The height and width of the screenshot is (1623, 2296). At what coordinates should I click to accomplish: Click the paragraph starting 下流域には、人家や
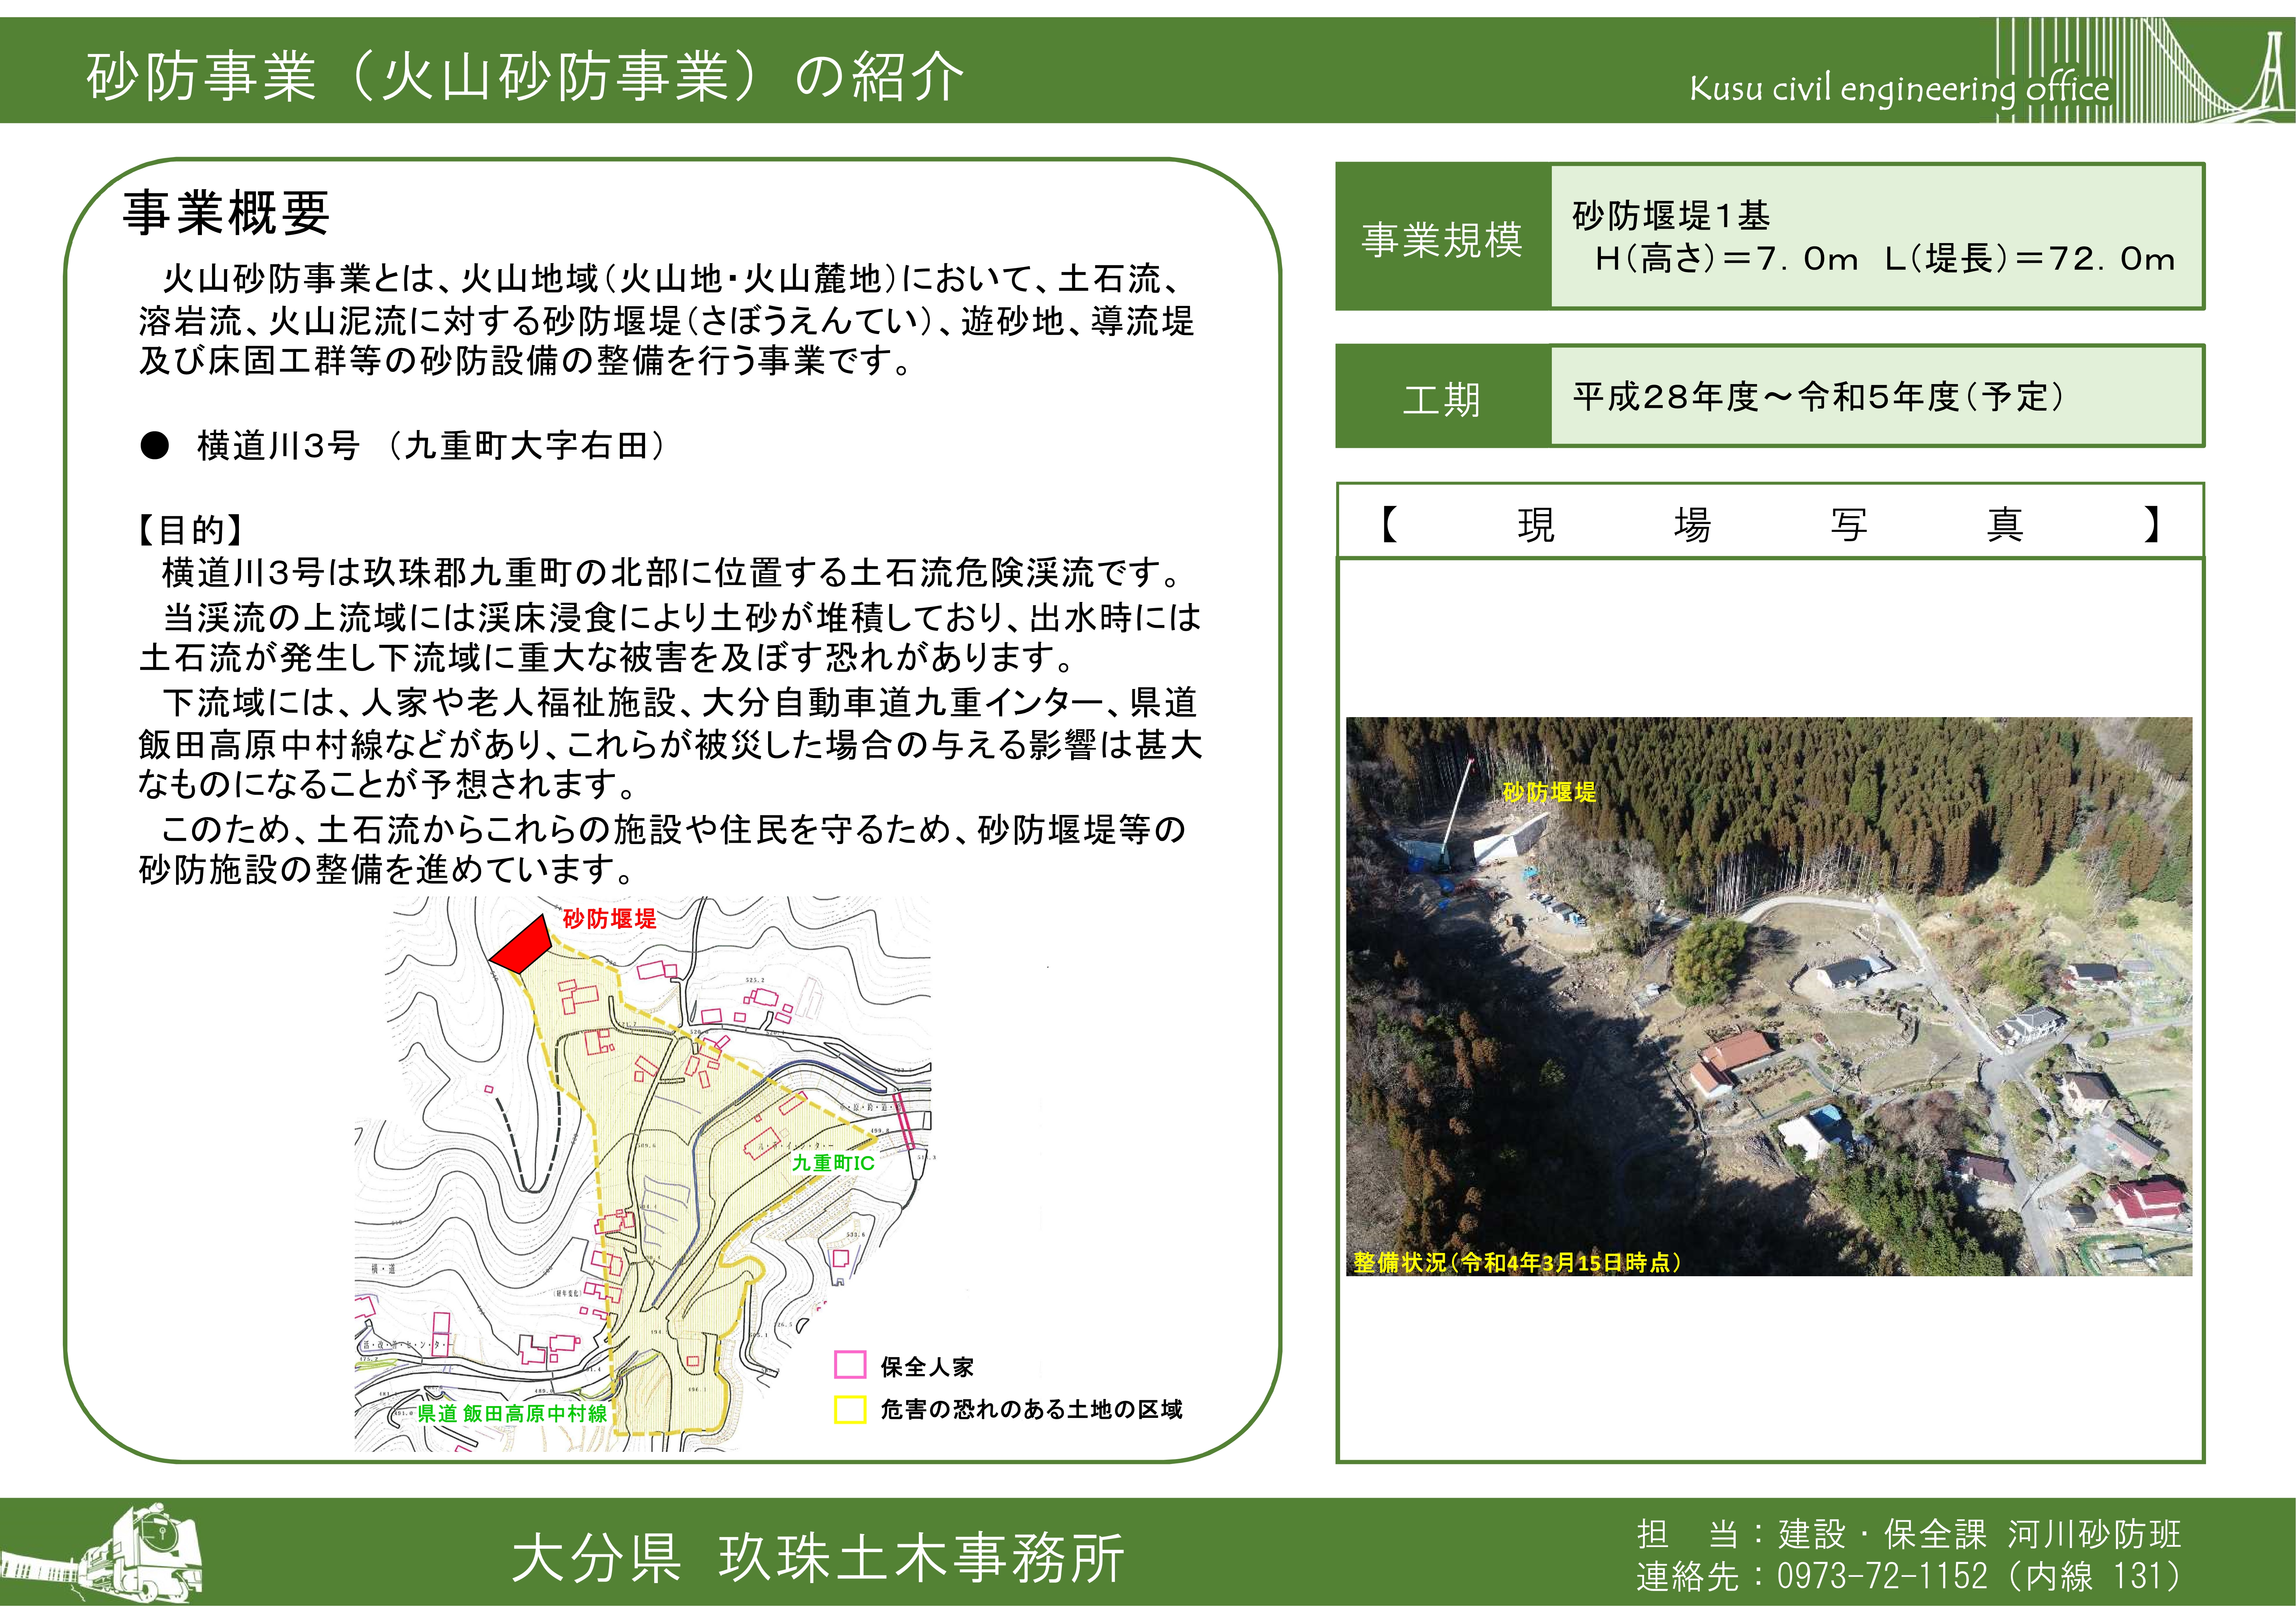[670, 743]
